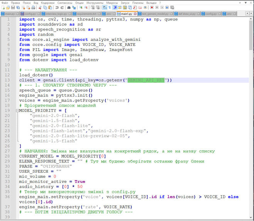This screenshot has height=221, width=254.
Task: Click the highlighted GEMINI_API_KEY text
Action: click(x=146, y=80)
